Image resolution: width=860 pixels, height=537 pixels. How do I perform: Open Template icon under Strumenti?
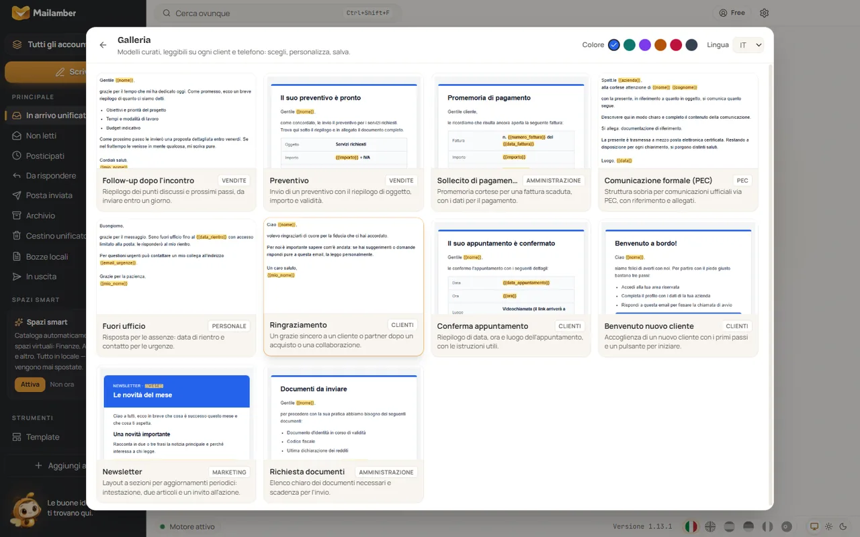click(17, 437)
